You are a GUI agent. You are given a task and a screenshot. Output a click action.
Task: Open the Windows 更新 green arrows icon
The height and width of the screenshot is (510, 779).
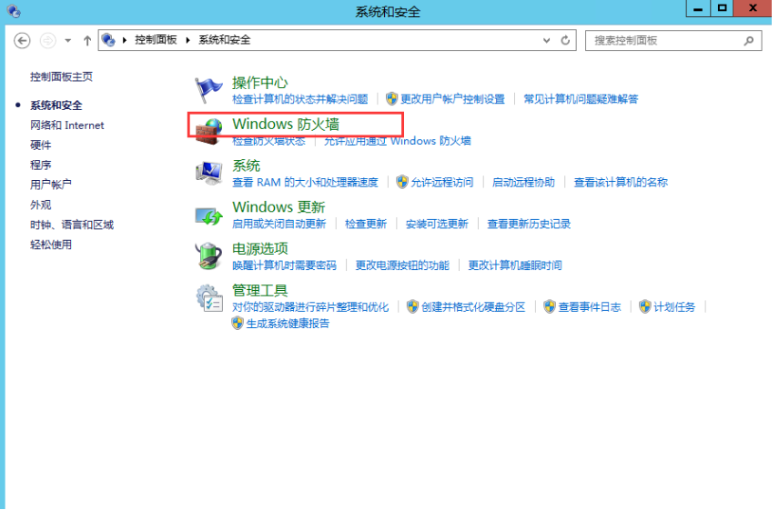click(208, 215)
